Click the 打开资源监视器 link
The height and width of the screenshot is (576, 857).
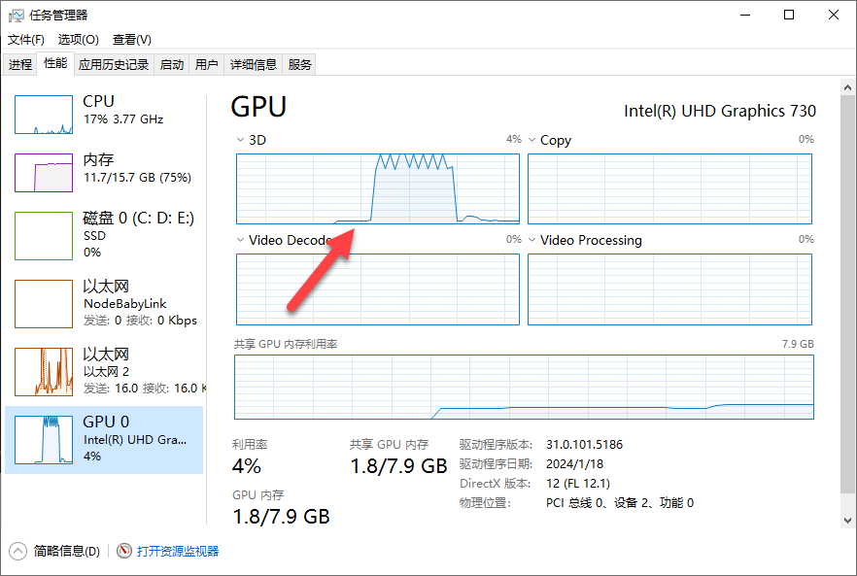point(178,551)
